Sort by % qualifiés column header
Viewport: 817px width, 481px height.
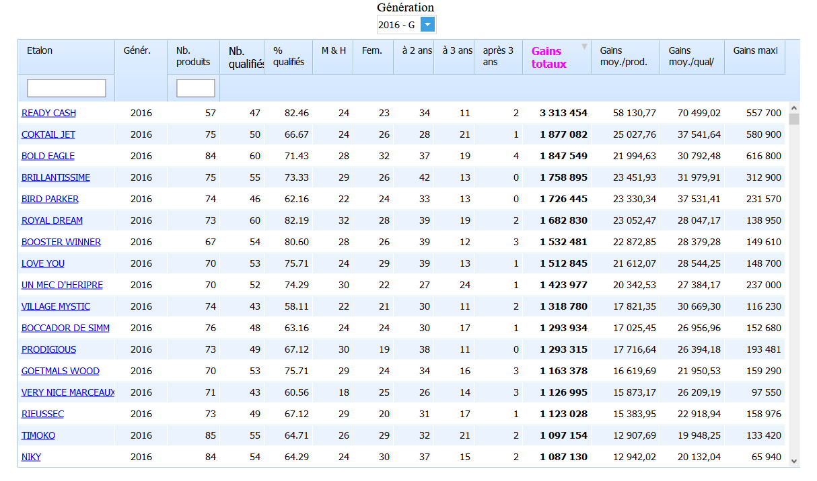[289, 56]
